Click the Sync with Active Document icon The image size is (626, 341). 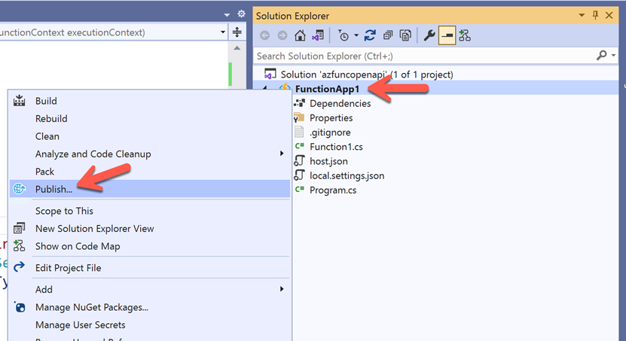[370, 35]
